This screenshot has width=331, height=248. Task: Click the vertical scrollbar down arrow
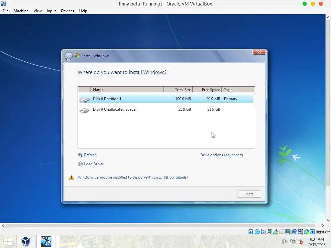point(328,220)
